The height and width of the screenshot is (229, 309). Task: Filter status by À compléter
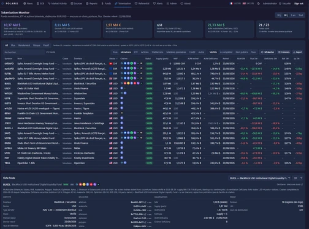[226, 52]
